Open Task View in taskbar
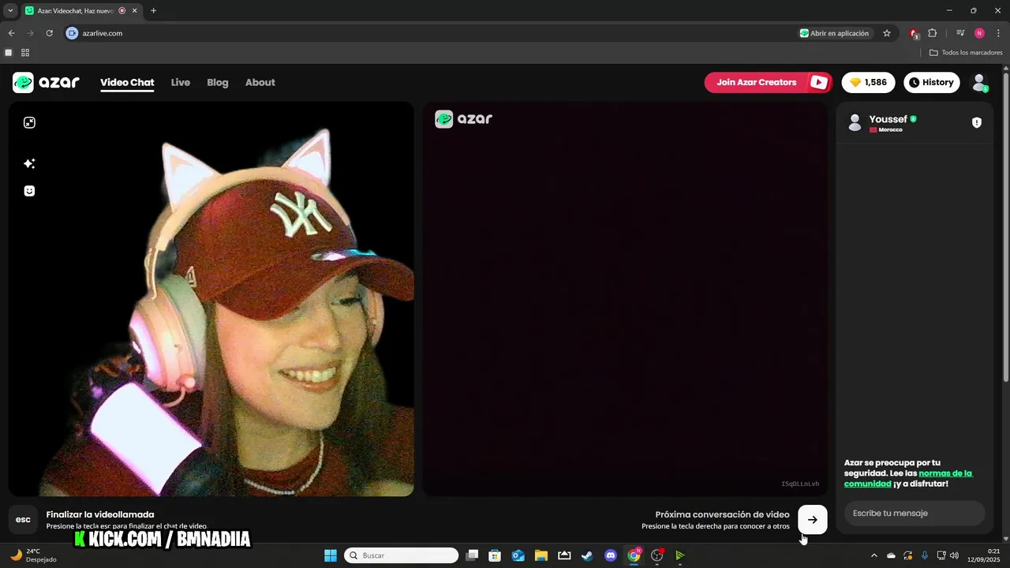 pos(472,555)
